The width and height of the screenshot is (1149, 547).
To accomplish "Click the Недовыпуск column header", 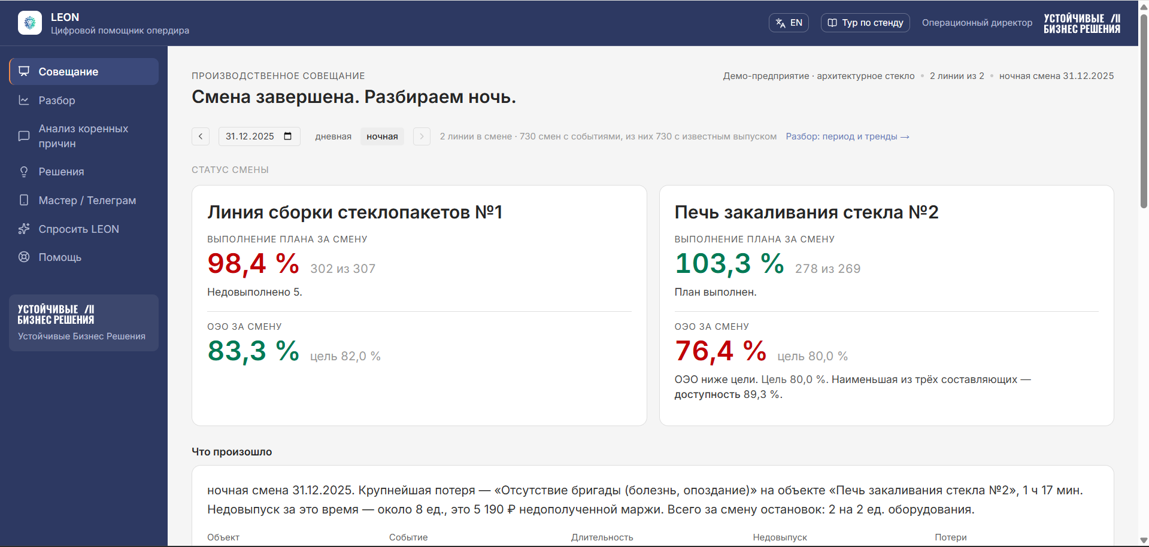I will point(780,537).
